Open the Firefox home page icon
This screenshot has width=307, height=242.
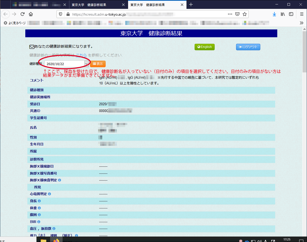[x=31, y=14]
